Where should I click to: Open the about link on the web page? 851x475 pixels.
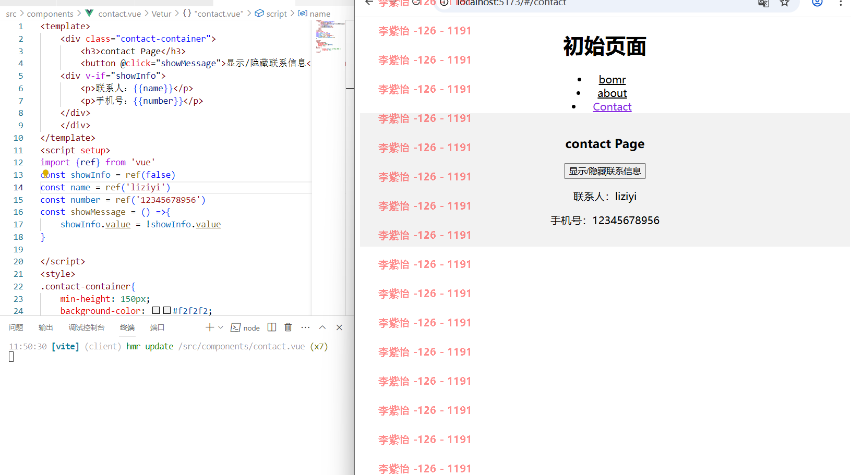612,93
